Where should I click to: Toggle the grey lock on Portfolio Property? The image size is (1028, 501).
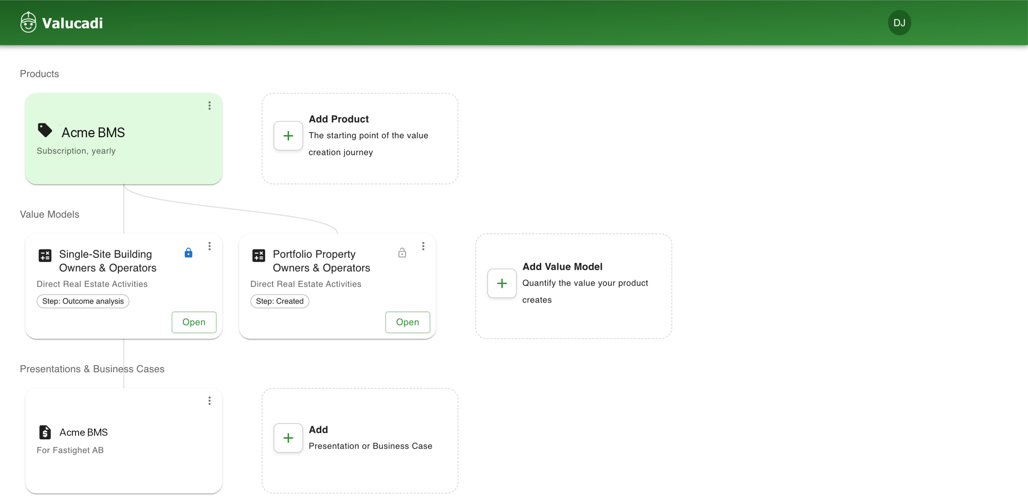coord(402,253)
